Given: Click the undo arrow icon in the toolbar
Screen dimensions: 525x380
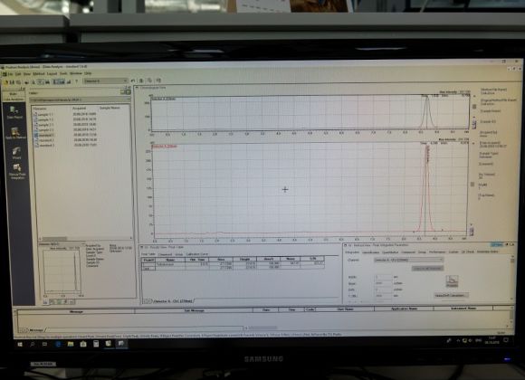Looking at the screenshot, I should coord(133,81).
